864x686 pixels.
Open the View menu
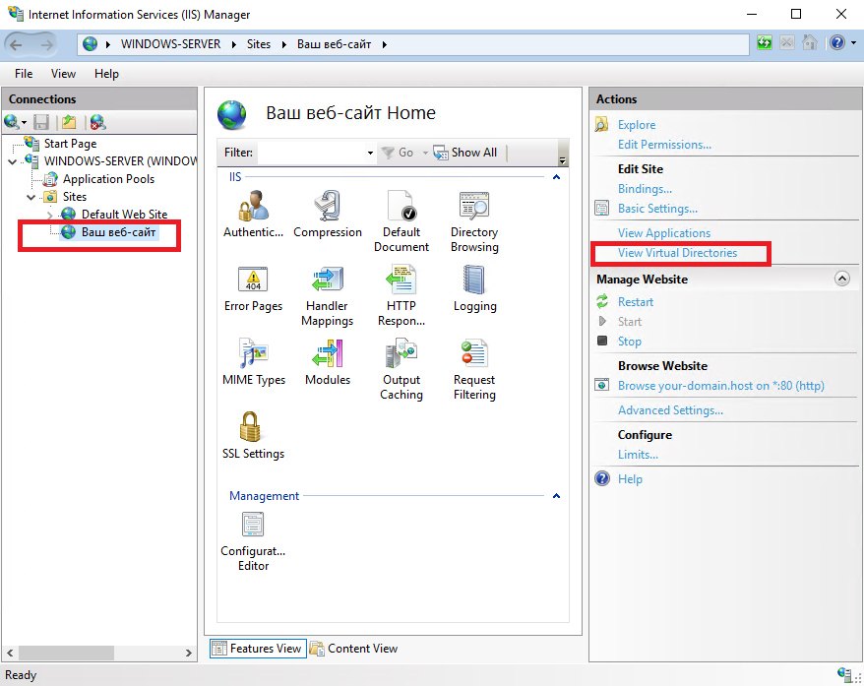click(63, 74)
